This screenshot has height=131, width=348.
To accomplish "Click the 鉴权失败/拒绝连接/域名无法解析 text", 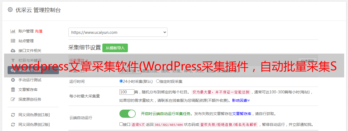I will (229, 125).
